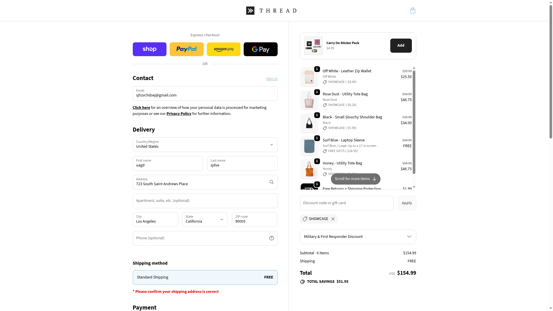Click Scroll for more items button
553x311 pixels.
click(x=355, y=179)
